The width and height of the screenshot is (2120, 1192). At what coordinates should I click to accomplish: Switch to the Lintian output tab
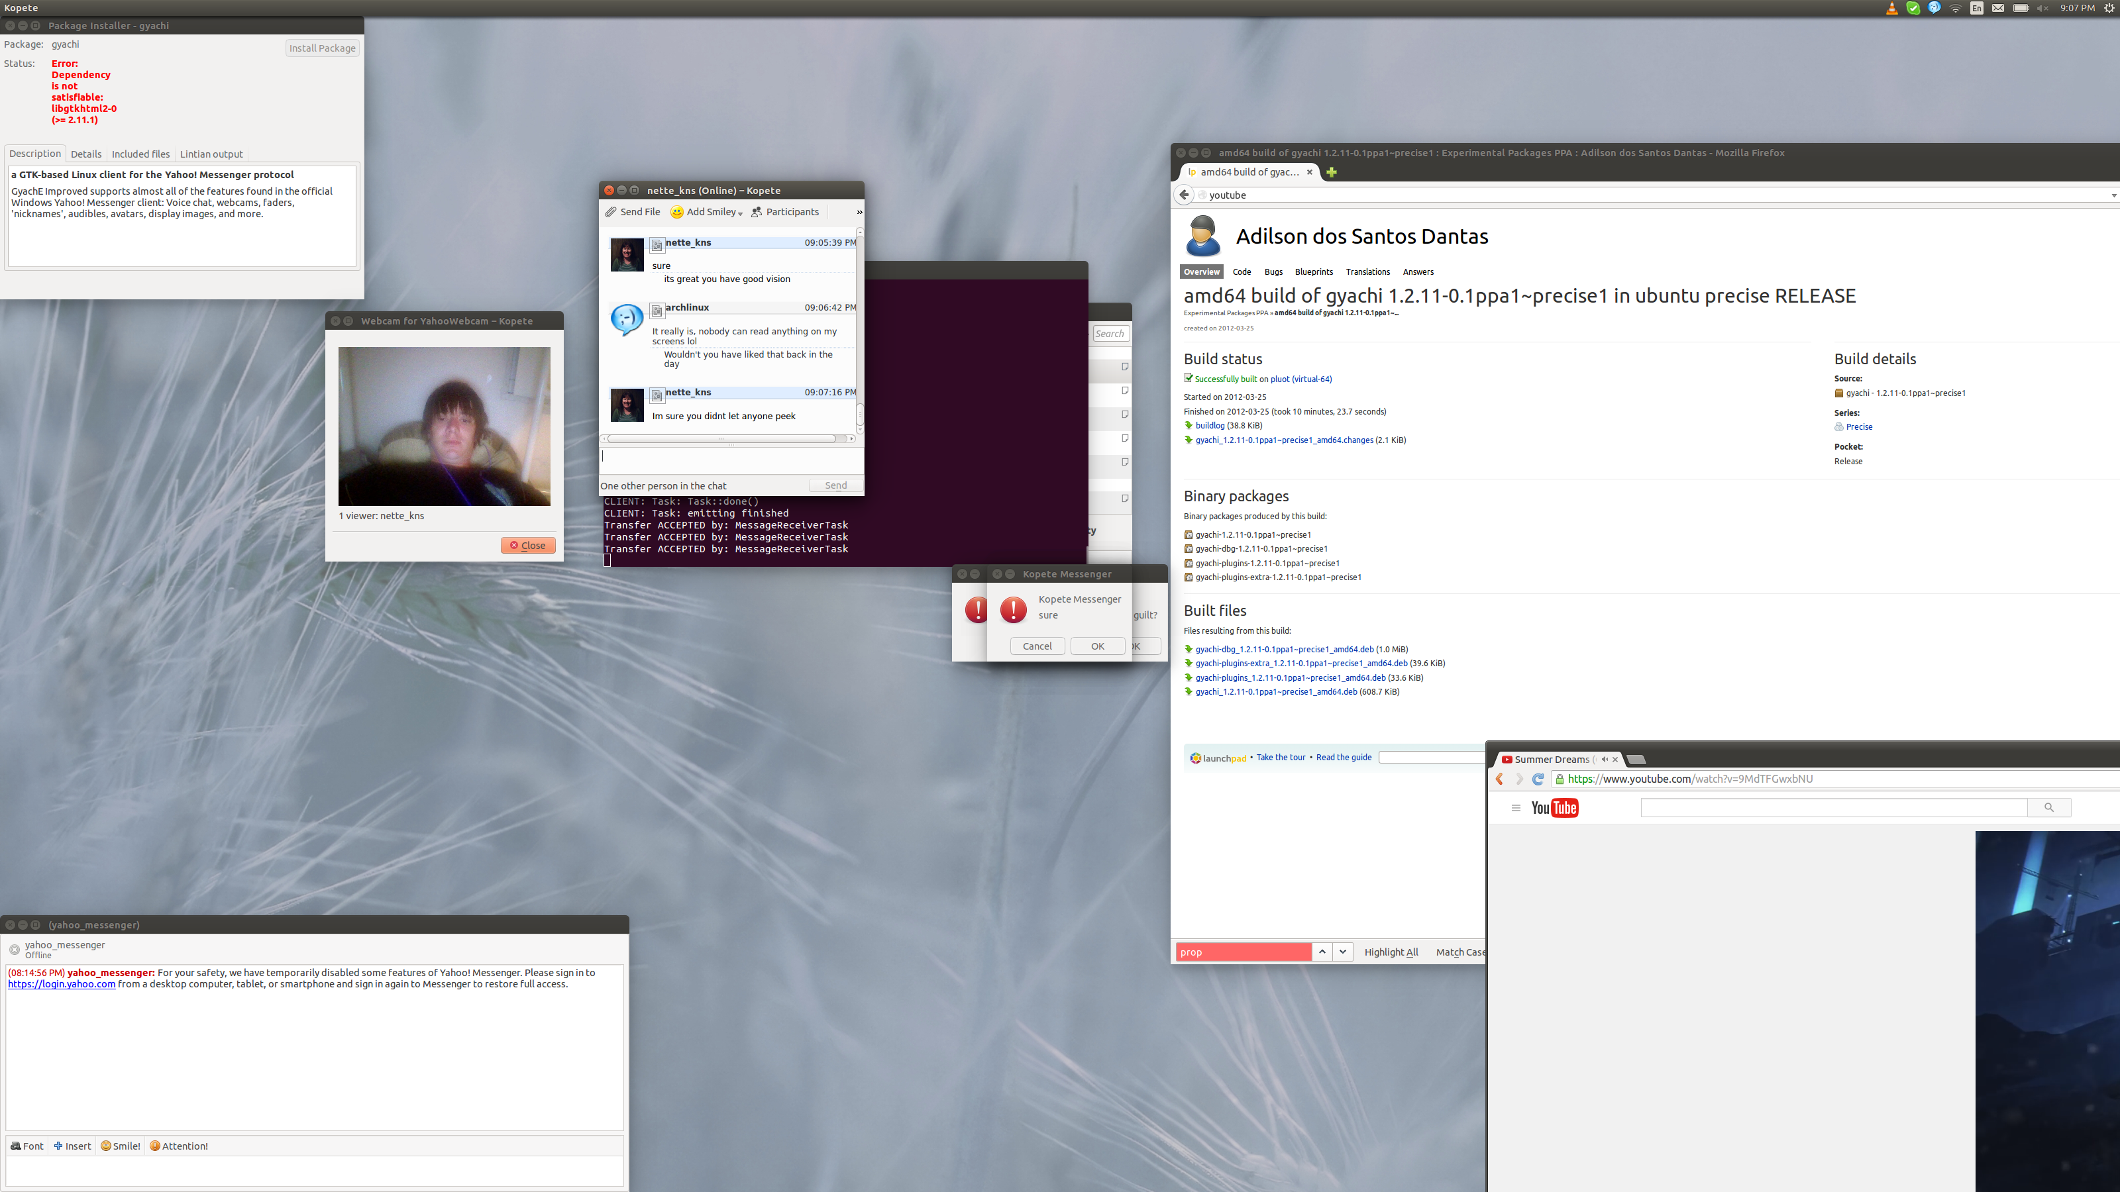pyautogui.click(x=211, y=154)
